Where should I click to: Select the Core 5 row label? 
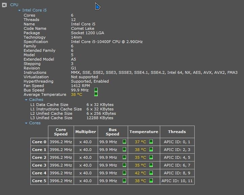39,181
